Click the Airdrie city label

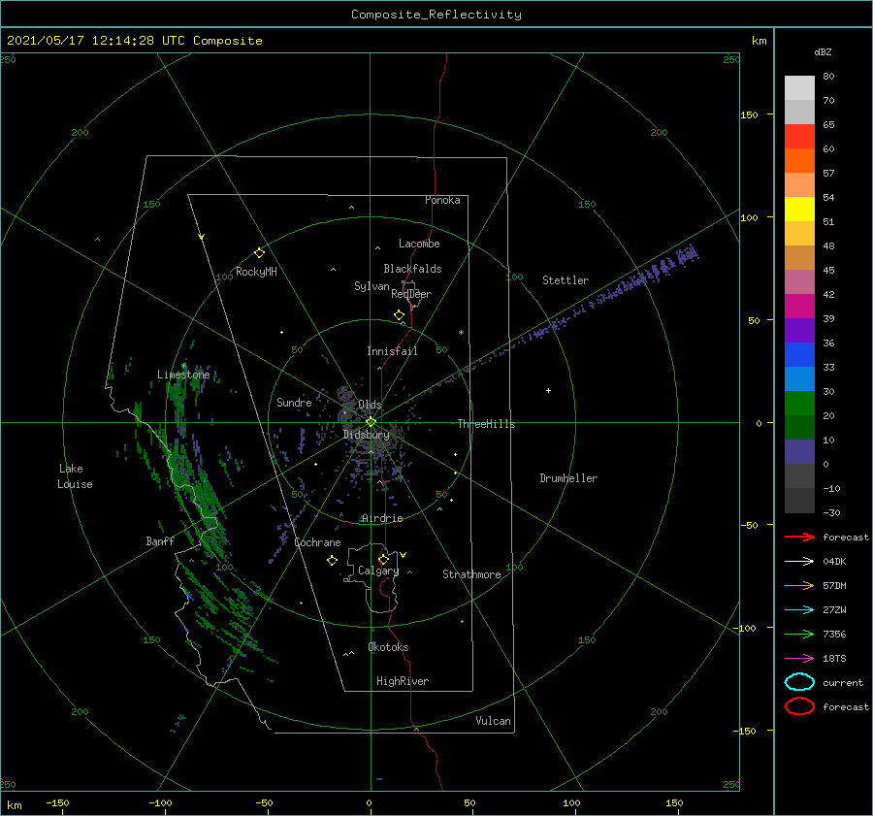click(x=382, y=518)
